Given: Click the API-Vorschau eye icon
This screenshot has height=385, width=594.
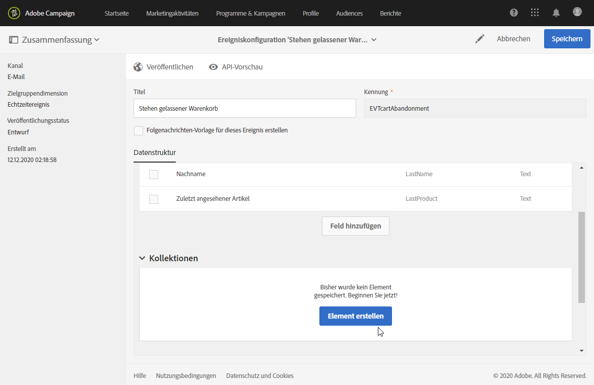Looking at the screenshot, I should 214,67.
